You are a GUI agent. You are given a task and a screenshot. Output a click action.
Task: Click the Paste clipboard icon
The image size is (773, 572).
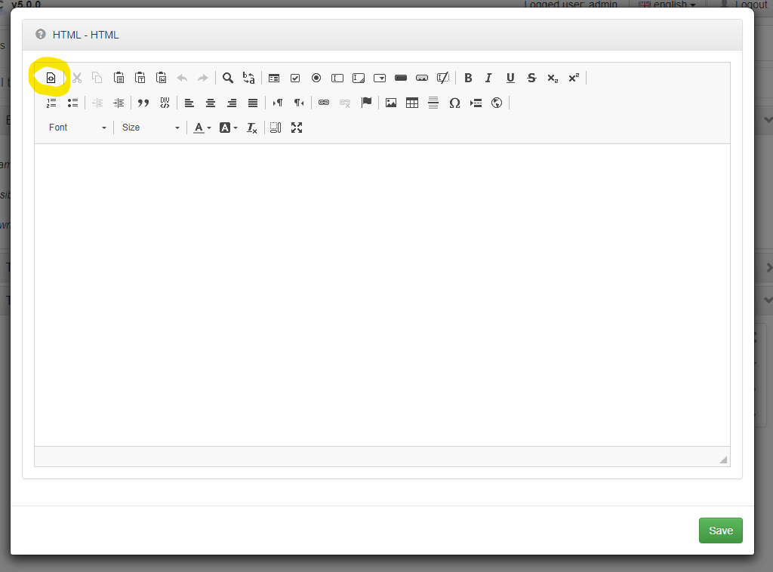(119, 78)
